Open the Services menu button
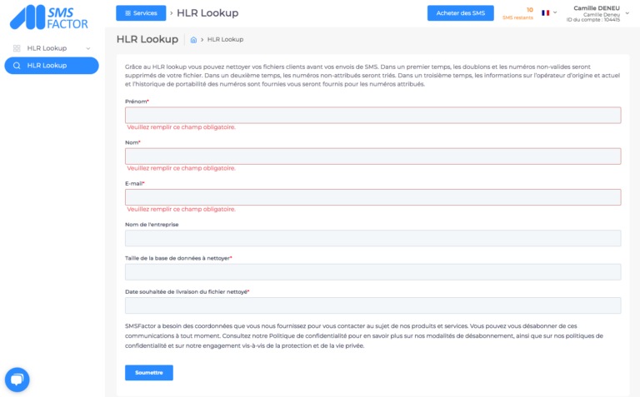The image size is (640, 397). pos(141,13)
